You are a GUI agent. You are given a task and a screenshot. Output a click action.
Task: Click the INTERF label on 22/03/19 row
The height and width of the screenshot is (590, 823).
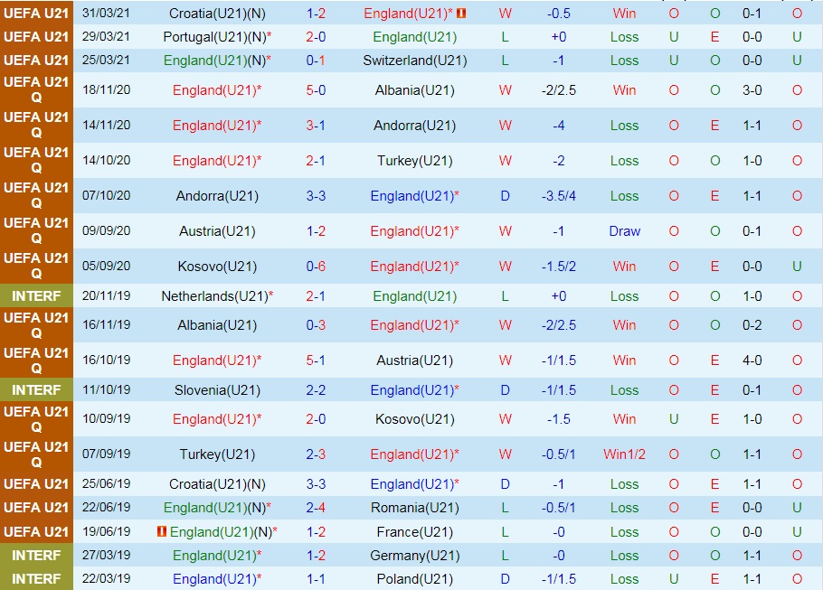click(36, 579)
